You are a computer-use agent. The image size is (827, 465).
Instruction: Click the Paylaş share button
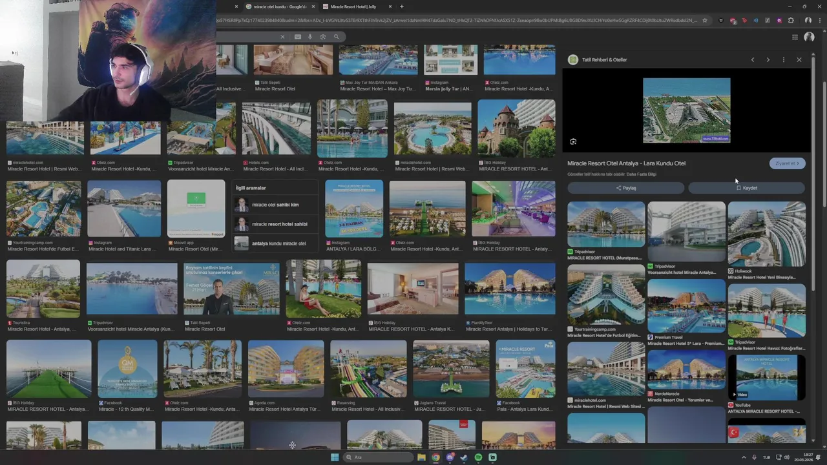(x=625, y=188)
